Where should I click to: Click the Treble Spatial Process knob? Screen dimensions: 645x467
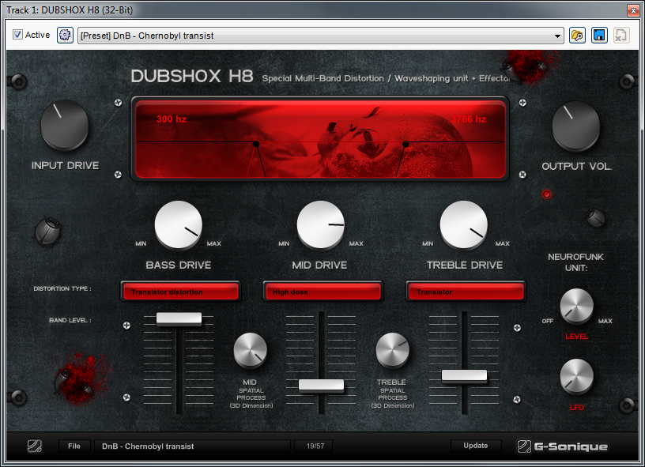point(392,351)
